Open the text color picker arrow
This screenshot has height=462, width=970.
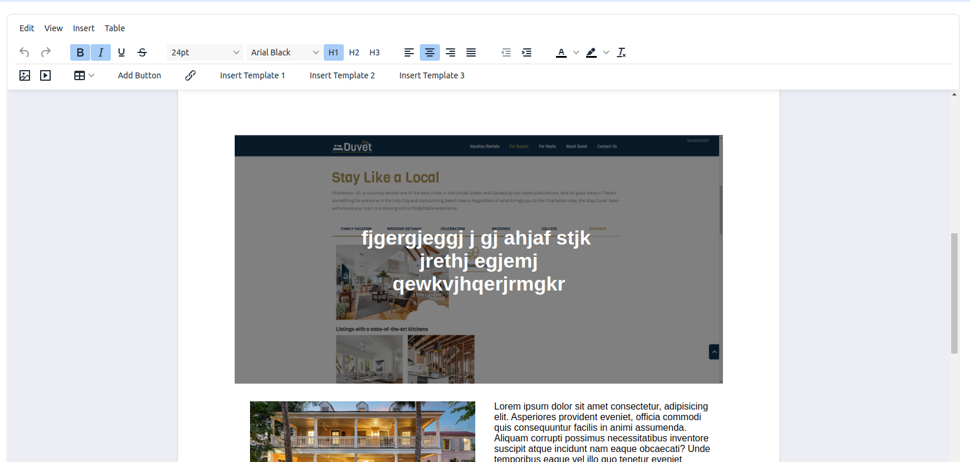point(576,52)
